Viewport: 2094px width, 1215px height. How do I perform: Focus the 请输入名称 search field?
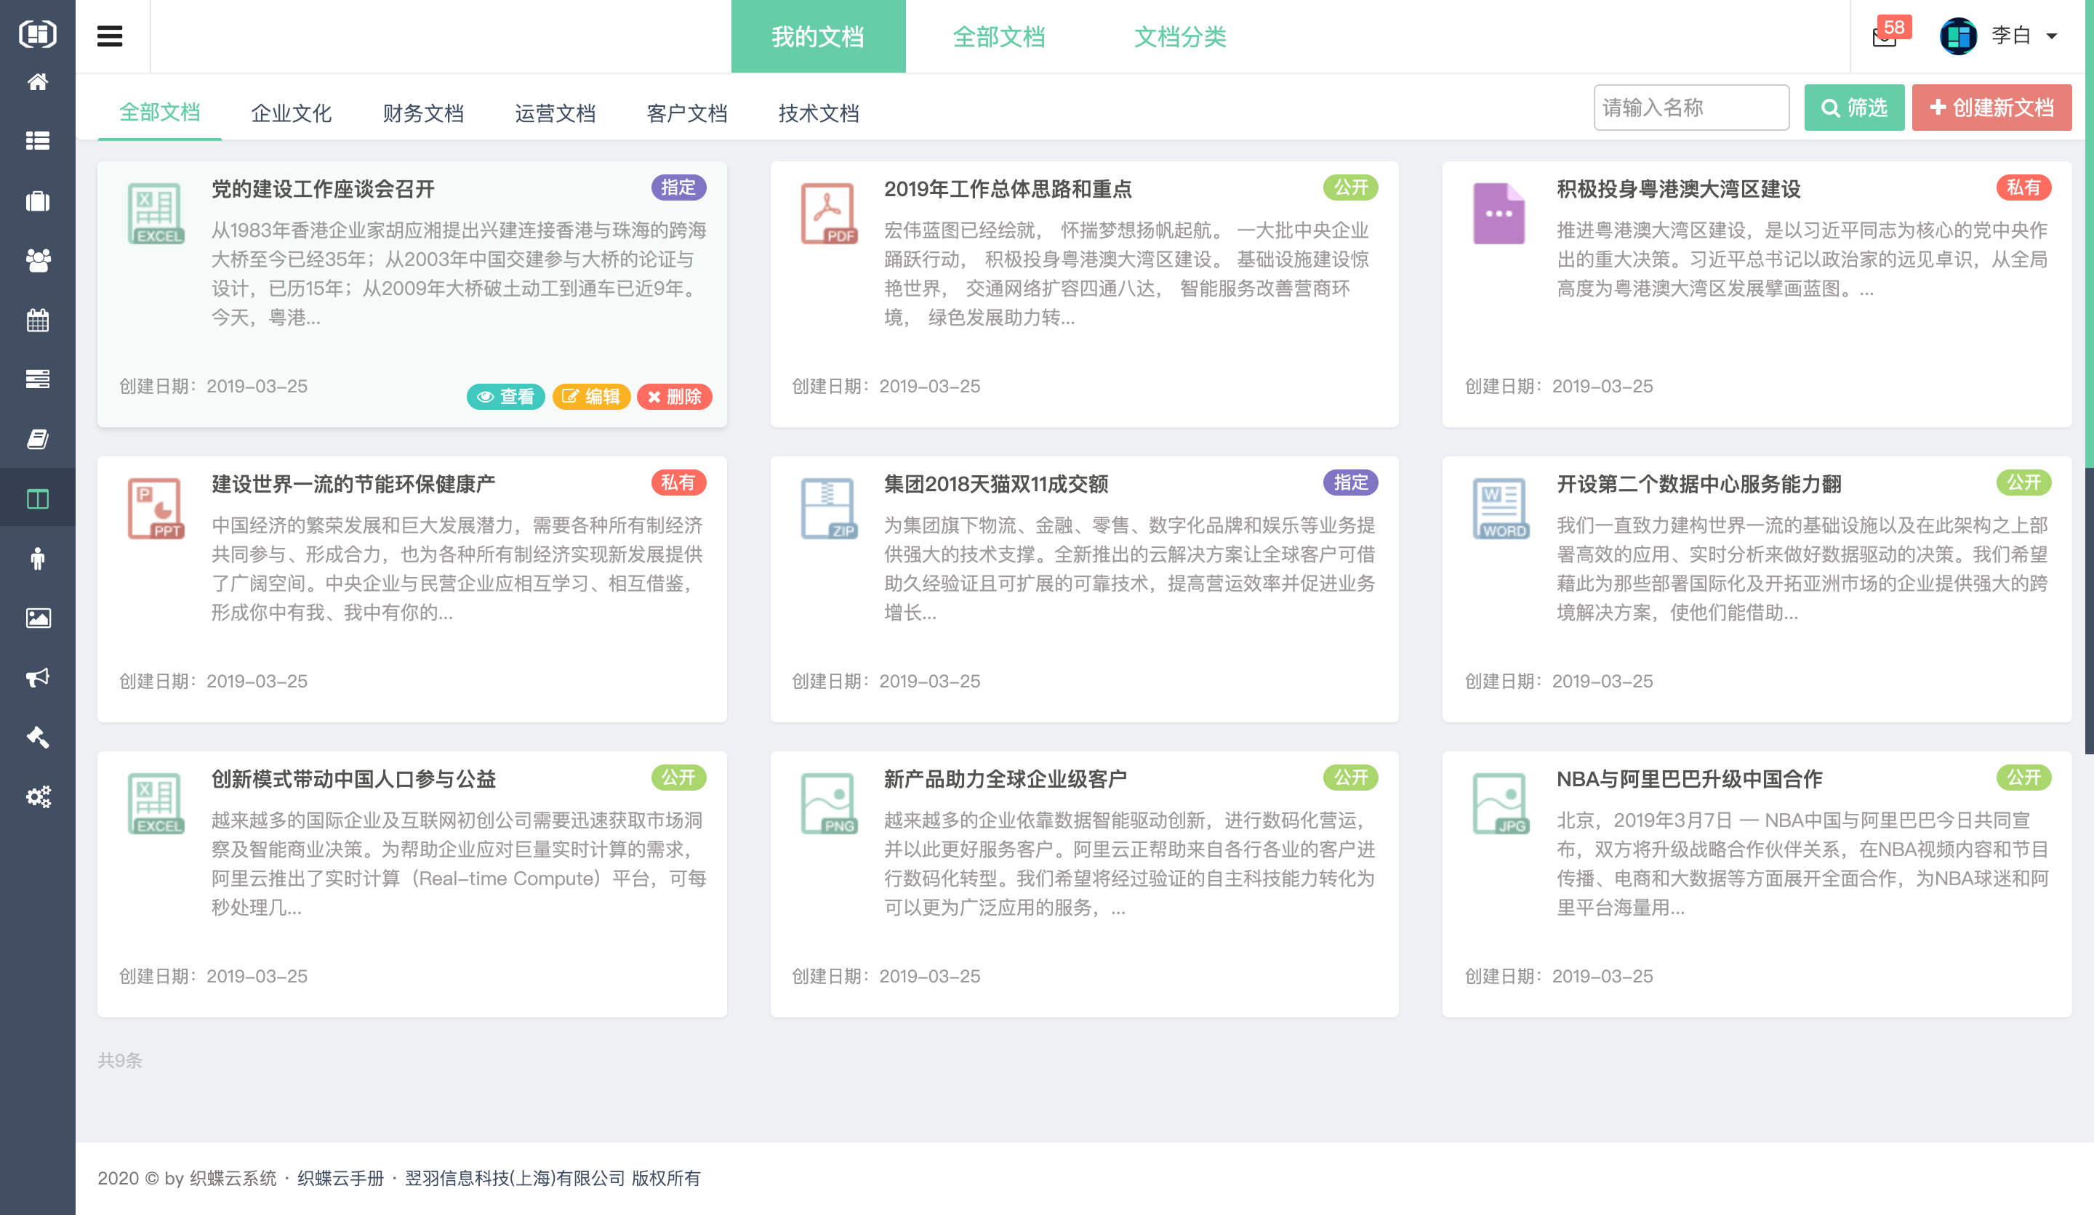1691,108
